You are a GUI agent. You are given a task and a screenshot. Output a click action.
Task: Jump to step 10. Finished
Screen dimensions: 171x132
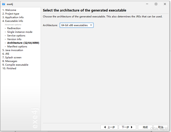(9, 69)
